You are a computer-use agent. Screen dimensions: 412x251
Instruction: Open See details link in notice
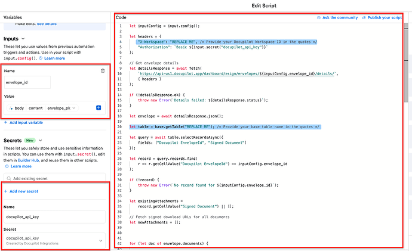coord(47,24)
